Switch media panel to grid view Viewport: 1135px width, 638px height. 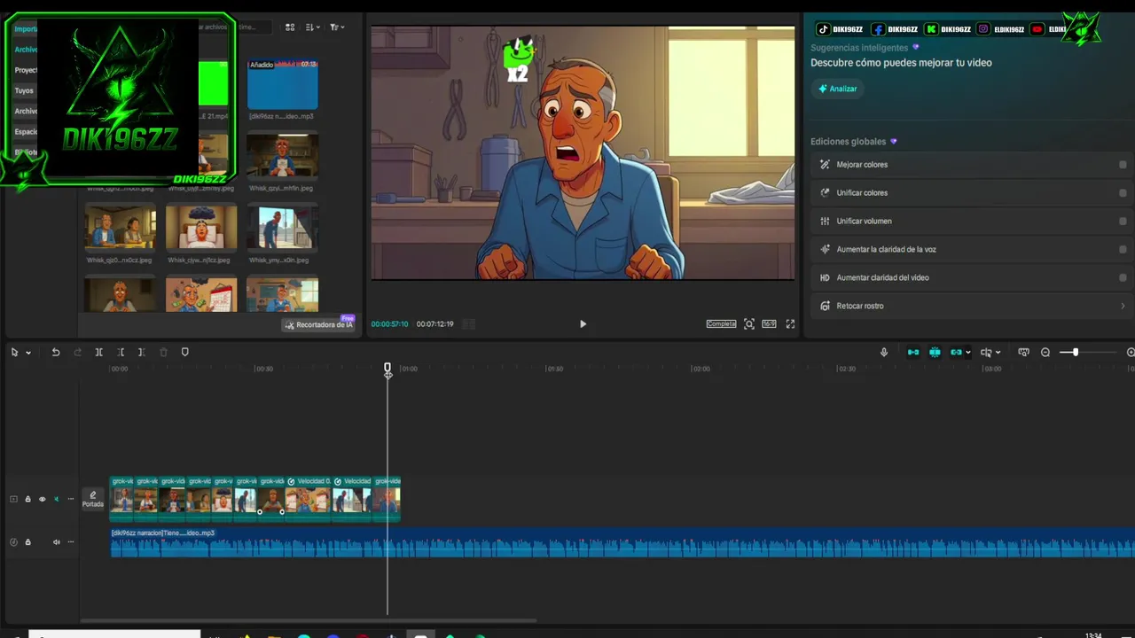[x=290, y=27]
